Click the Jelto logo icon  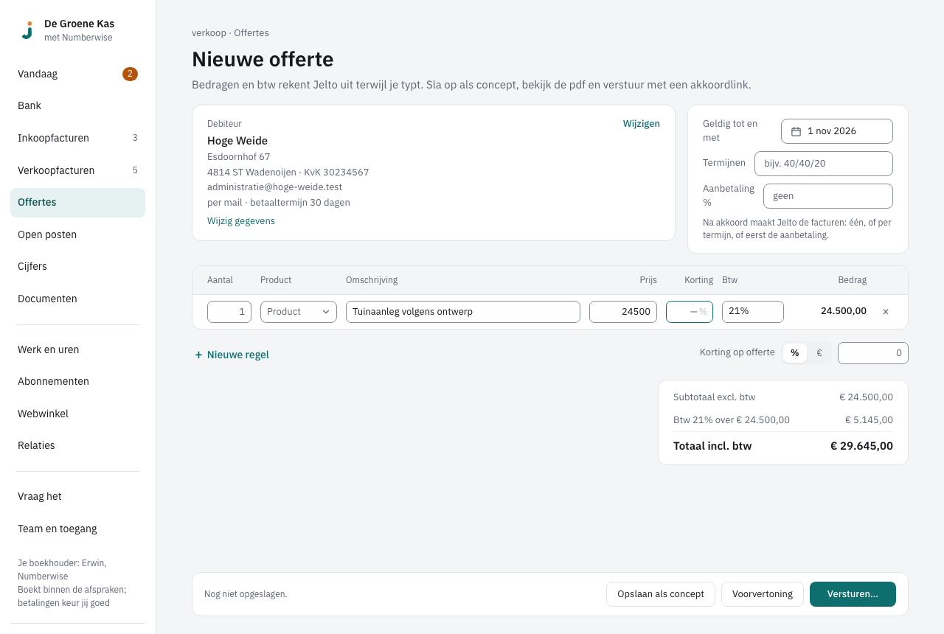pyautogui.click(x=27, y=30)
